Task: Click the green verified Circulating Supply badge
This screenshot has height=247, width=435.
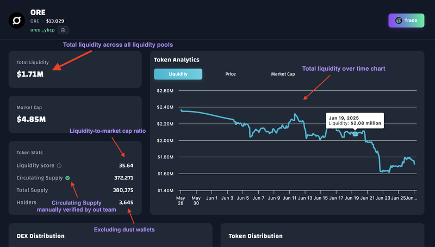Action: tap(67, 178)
